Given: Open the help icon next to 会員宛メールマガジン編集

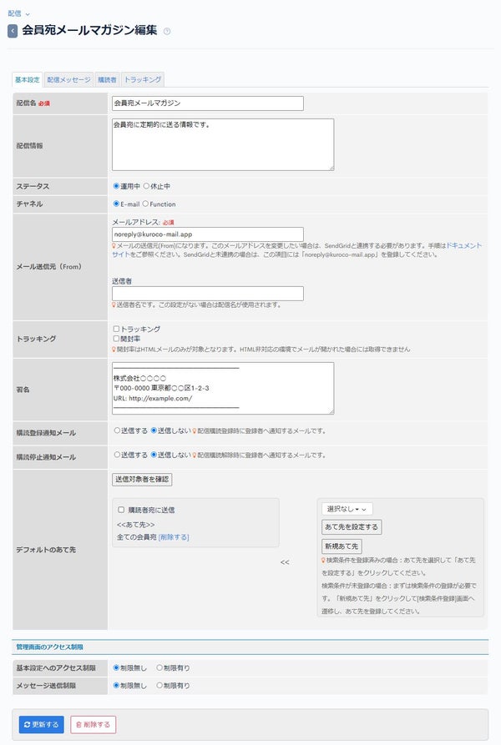Looking at the screenshot, I should click(x=167, y=32).
